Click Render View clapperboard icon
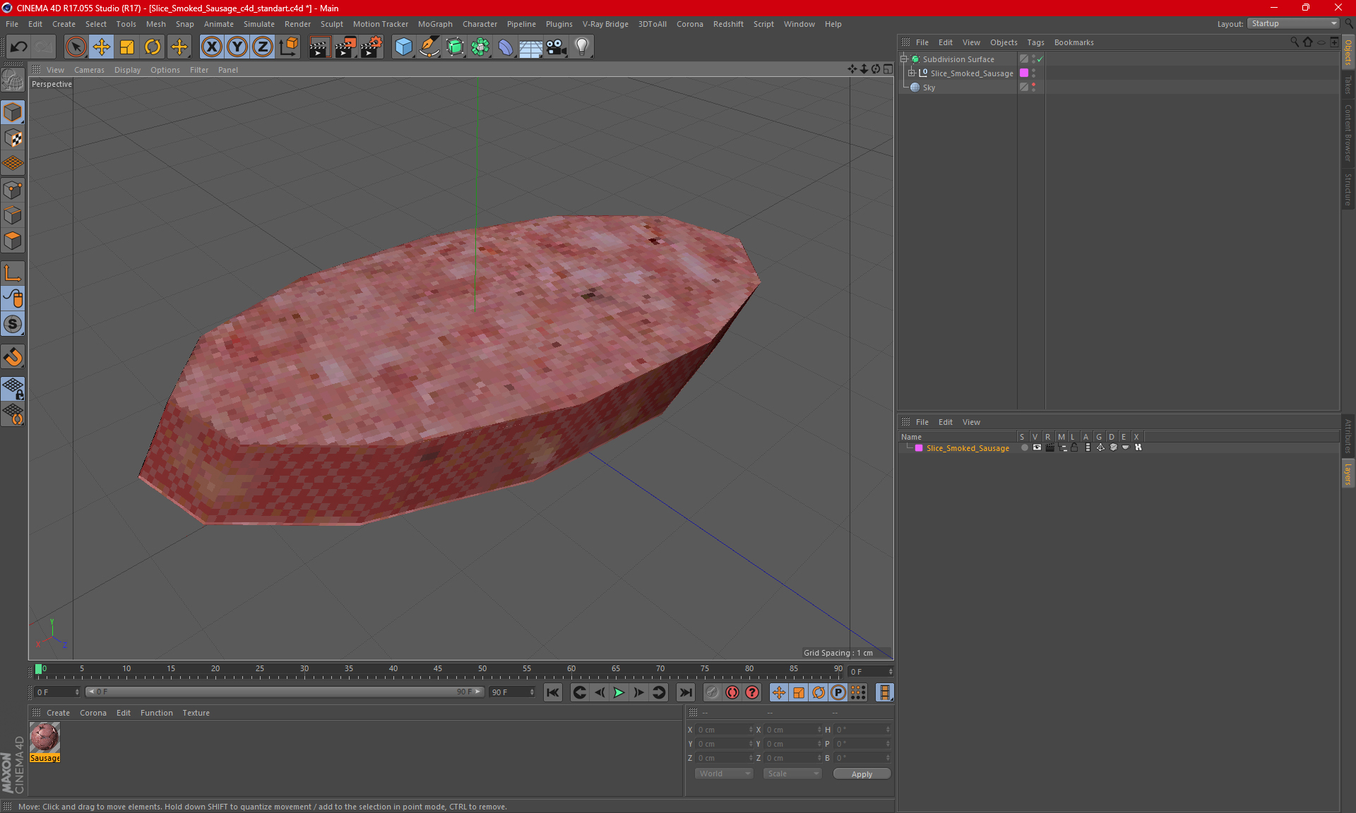 coord(319,47)
